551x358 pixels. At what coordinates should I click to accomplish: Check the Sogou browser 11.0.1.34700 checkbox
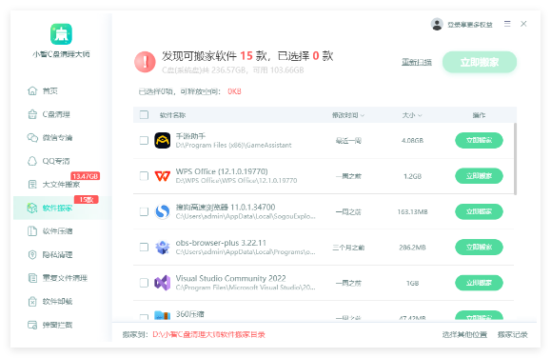[144, 211]
